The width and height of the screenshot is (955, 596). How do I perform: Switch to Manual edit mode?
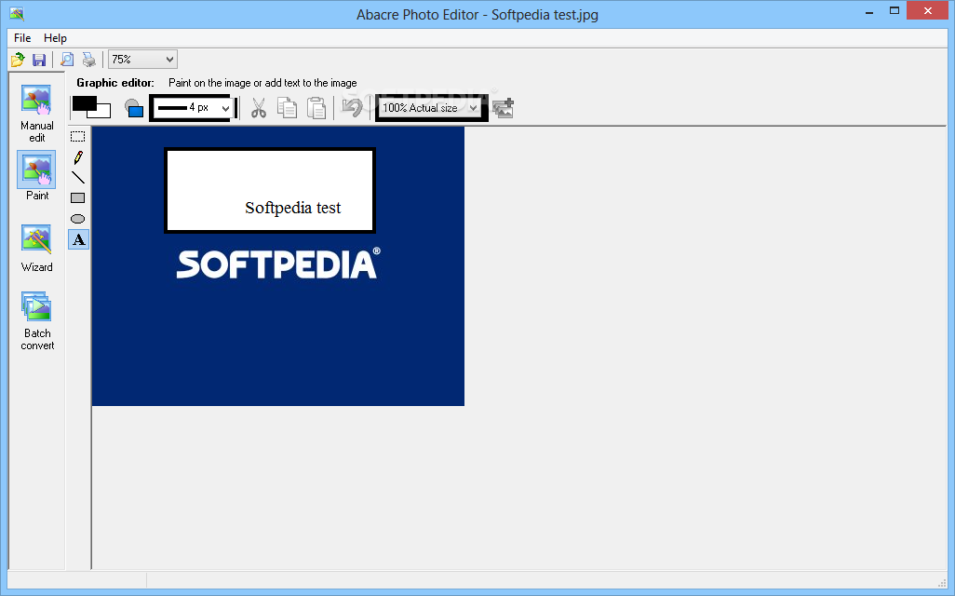[x=36, y=114]
